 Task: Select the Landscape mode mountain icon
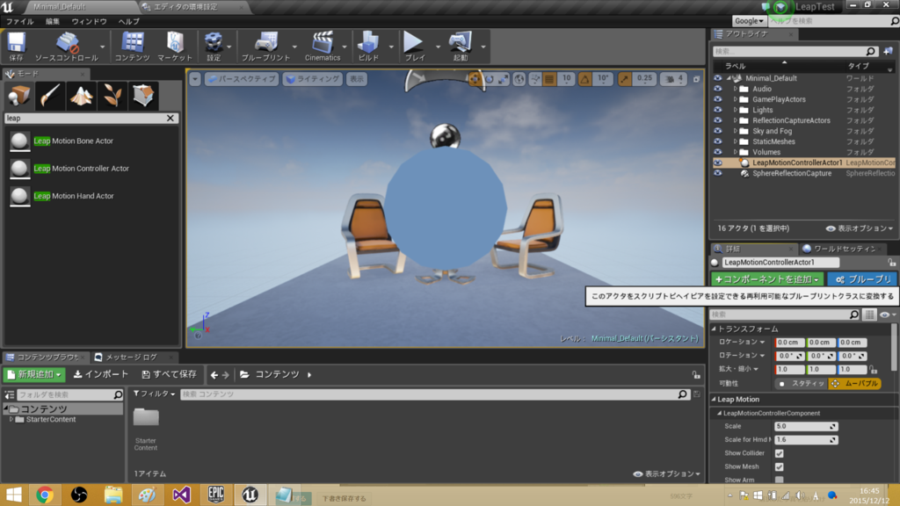pyautogui.click(x=81, y=95)
